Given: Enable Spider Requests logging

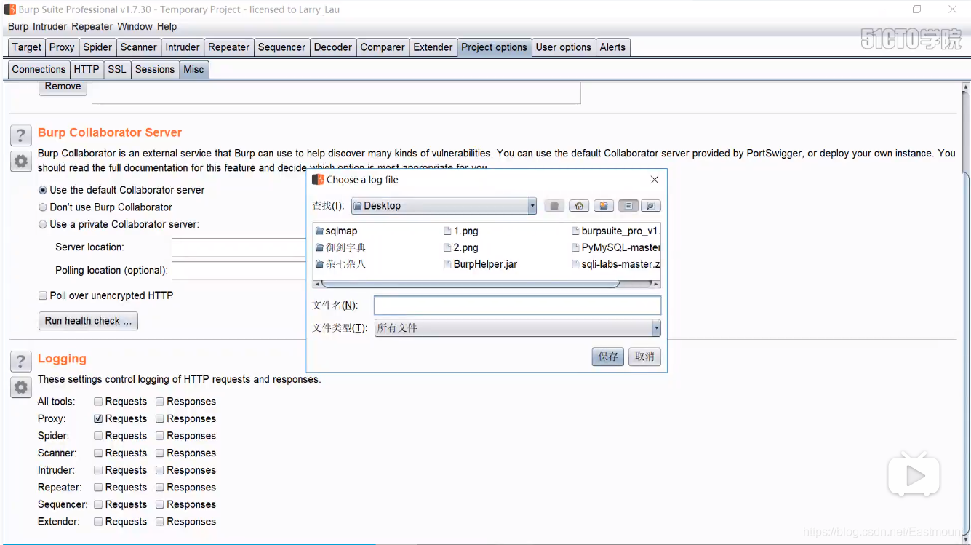Looking at the screenshot, I should (98, 436).
